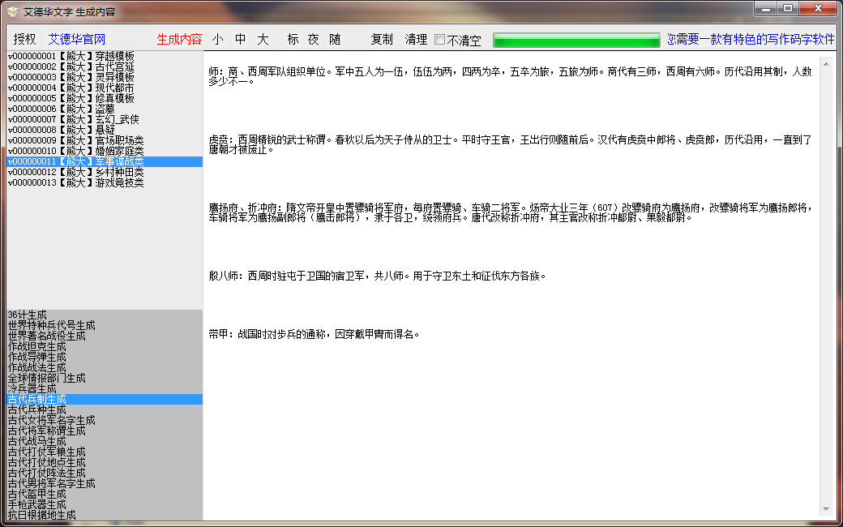Switch to 夜 night mode
843x527 pixels.
pos(314,39)
